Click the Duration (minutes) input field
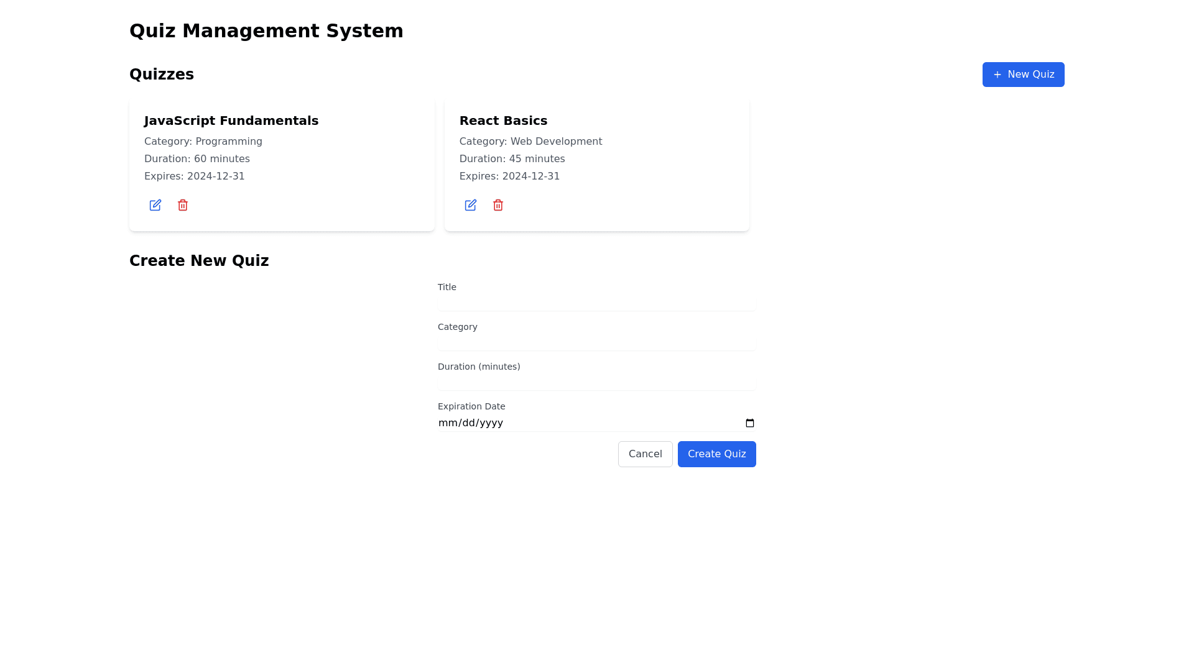 (596, 383)
